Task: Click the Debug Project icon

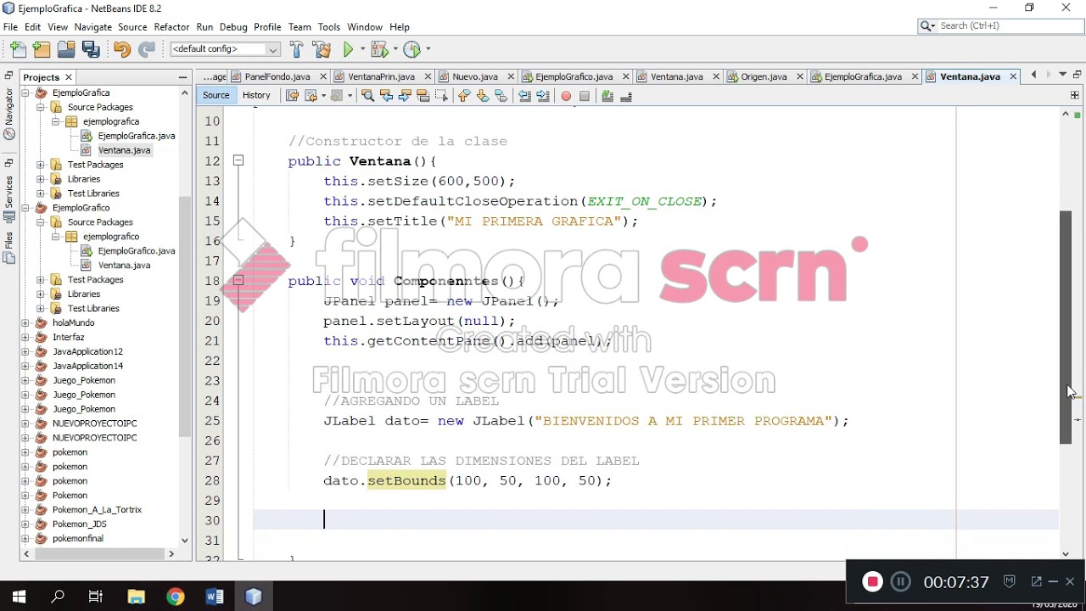Action: 378,49
